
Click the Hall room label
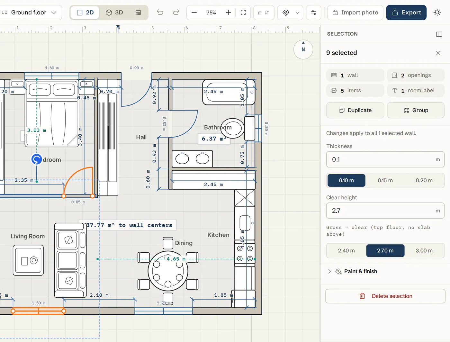tap(141, 137)
